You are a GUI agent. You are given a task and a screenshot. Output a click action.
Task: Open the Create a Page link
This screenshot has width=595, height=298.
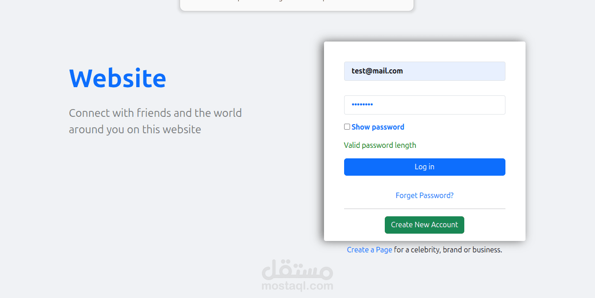[x=369, y=250]
